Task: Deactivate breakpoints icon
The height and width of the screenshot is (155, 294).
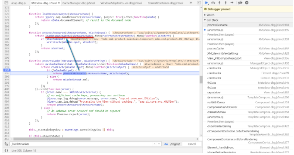Action: pyautogui.click(x=240, y=3)
